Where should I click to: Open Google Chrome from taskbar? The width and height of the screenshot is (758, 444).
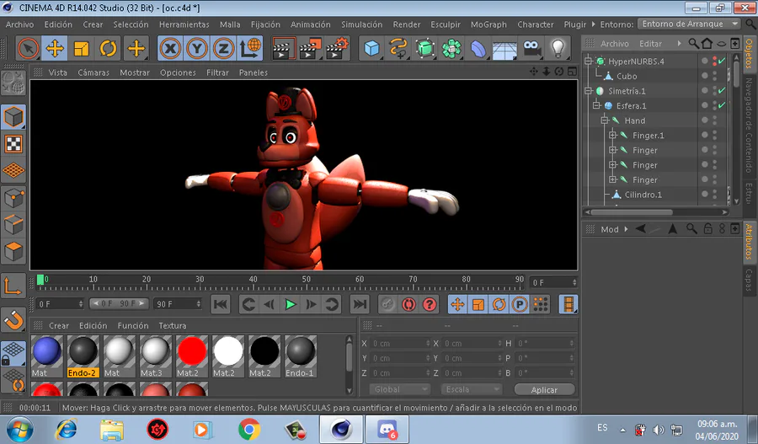[249, 430]
